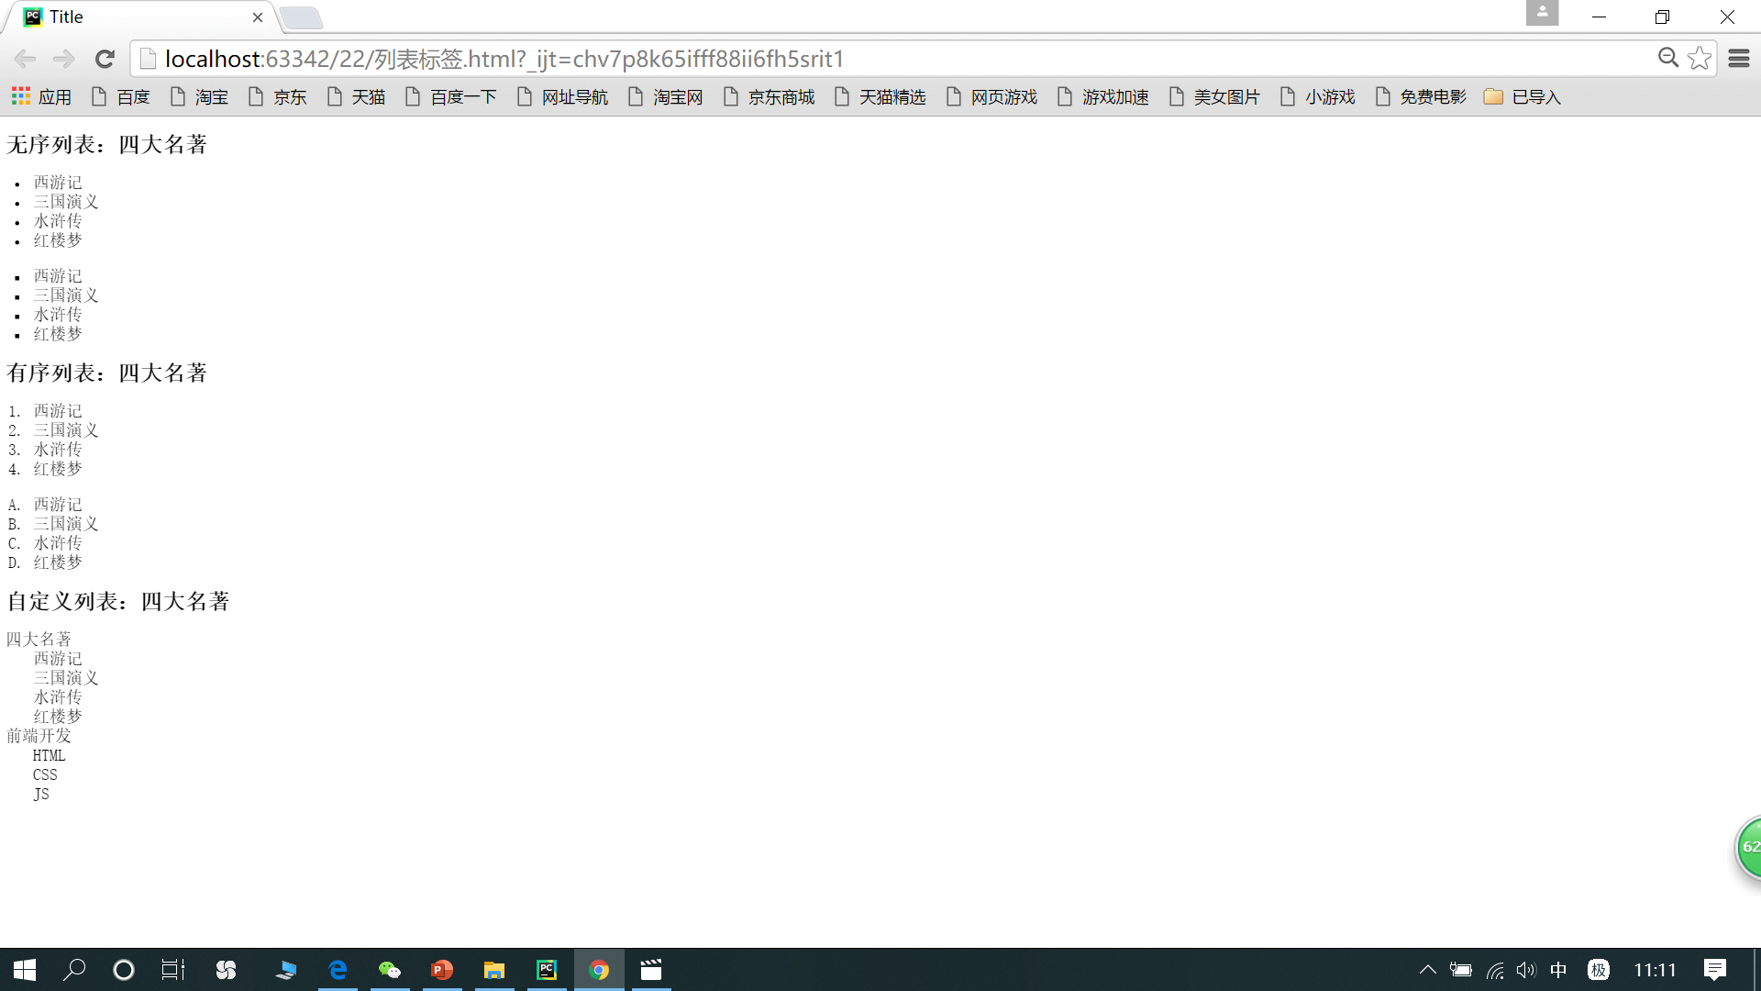Open the Chrome user profile button
1761x991 pixels.
coord(1542,13)
